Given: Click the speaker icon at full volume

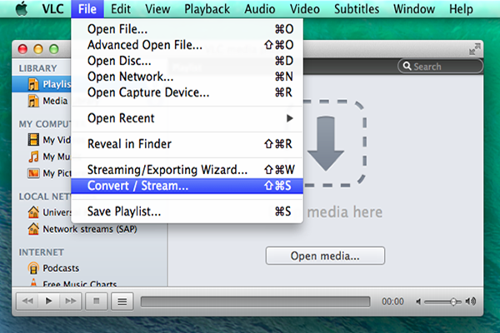Looking at the screenshot, I should (472, 301).
